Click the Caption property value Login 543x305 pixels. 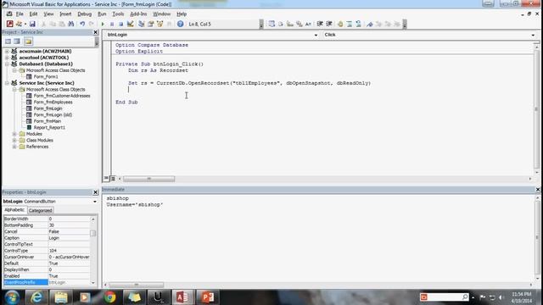[69, 238]
